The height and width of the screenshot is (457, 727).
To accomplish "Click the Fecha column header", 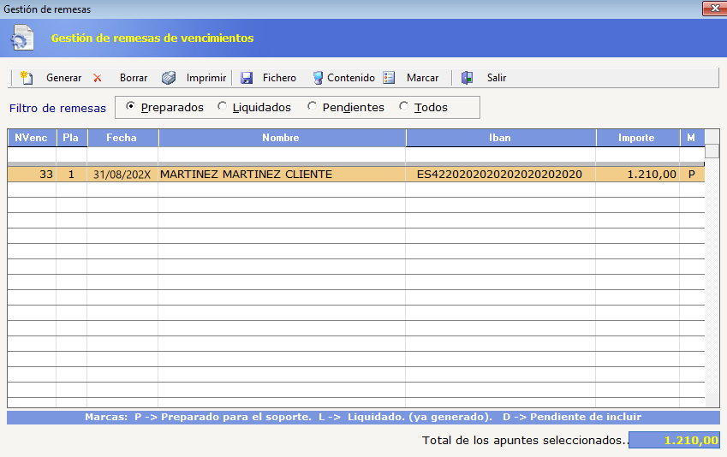I will click(122, 138).
